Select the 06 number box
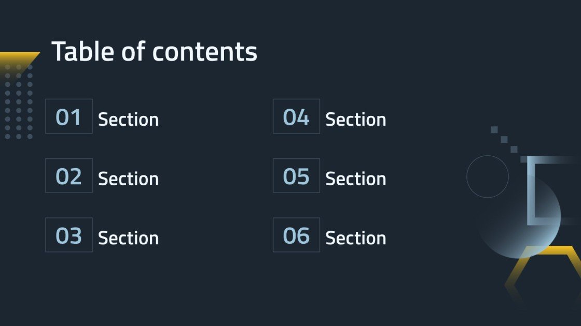 click(296, 235)
